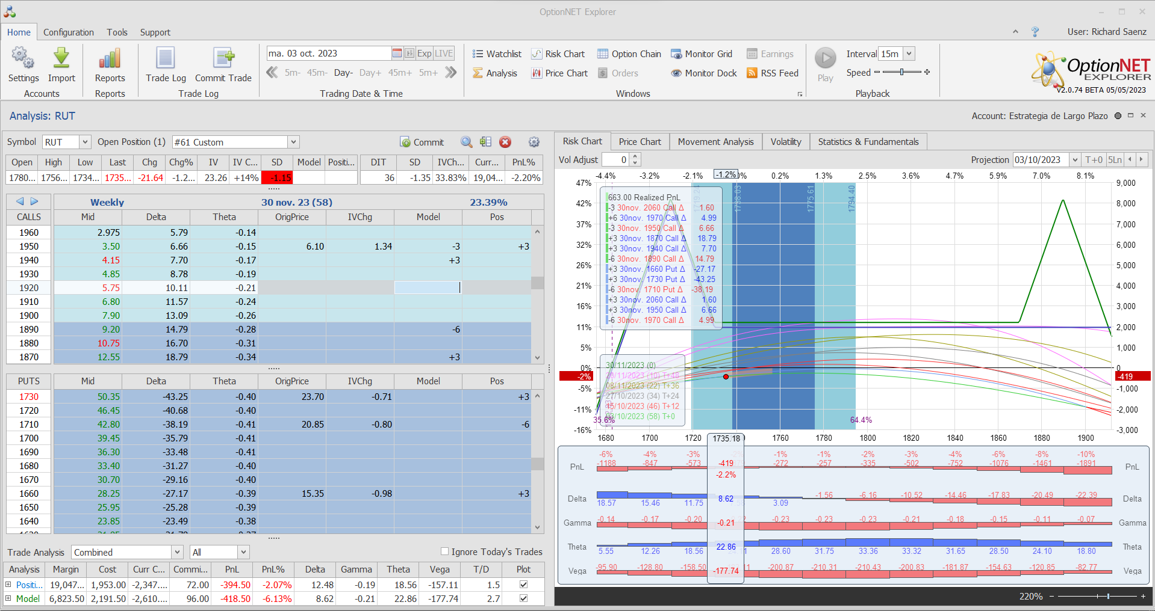Screen dimensions: 1155x611
Task: Toggle Ignore Today's Trades checkbox
Action: point(445,551)
